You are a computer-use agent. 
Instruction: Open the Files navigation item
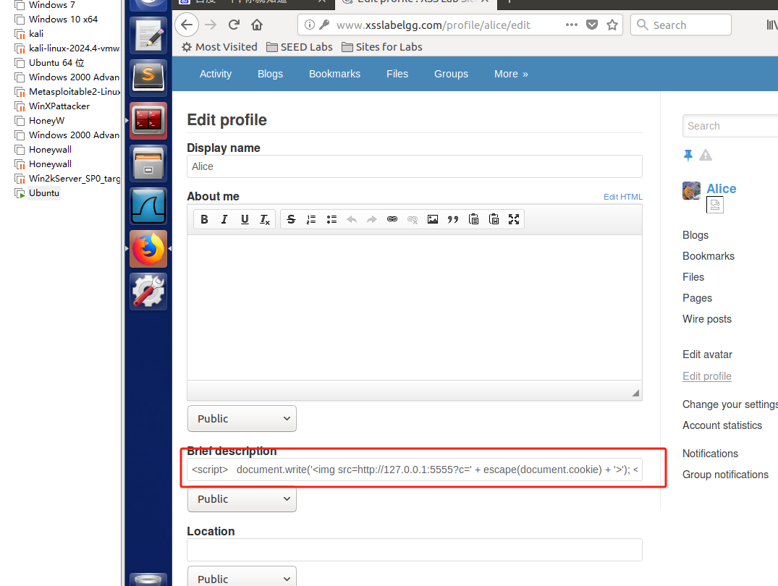tap(397, 74)
